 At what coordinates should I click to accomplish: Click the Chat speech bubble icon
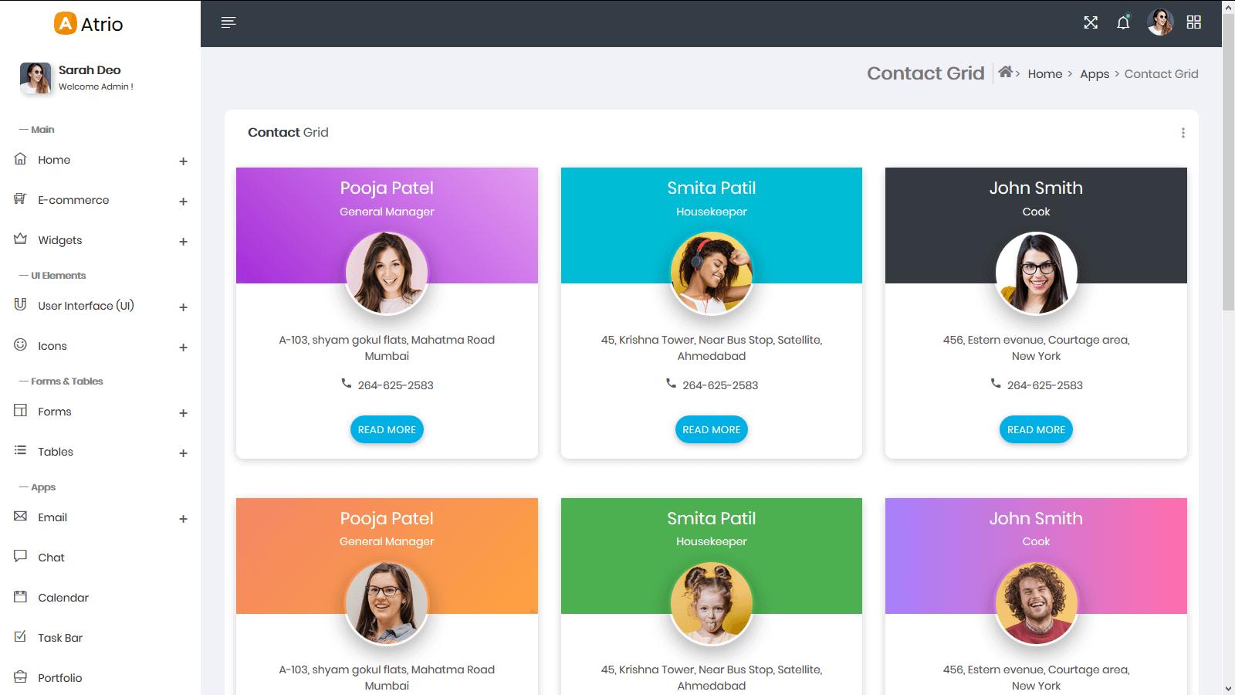(x=21, y=557)
